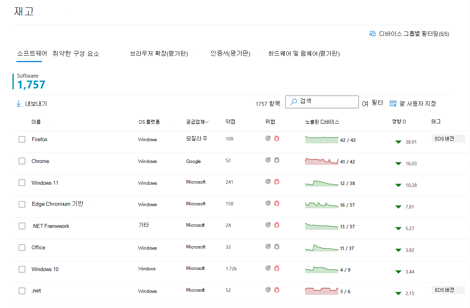Click Firefox impact down-arrow indicator
470x308 pixels.
pos(398,142)
